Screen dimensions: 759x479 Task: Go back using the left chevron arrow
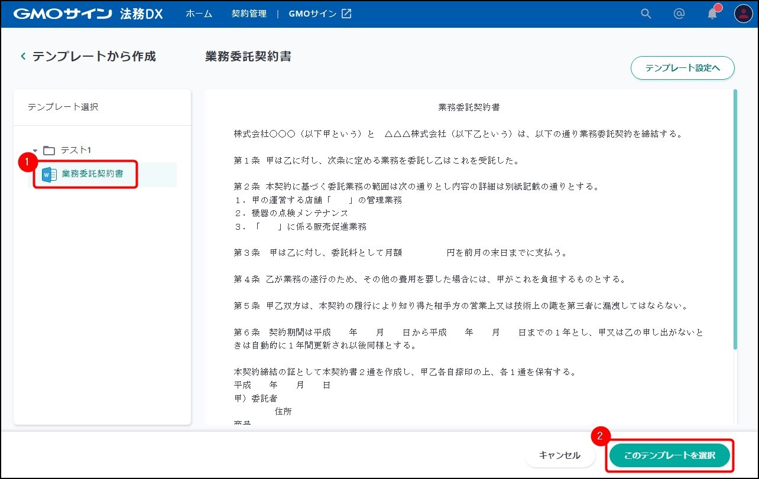point(23,57)
